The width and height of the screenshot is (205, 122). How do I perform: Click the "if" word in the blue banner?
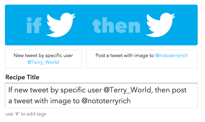point(34,26)
